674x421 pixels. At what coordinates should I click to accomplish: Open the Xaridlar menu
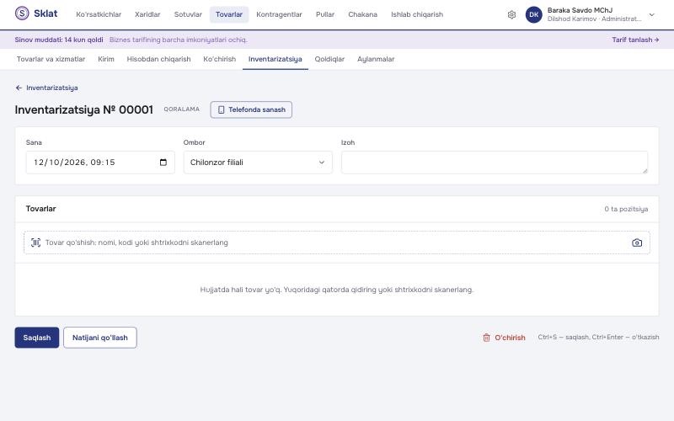pyautogui.click(x=147, y=14)
